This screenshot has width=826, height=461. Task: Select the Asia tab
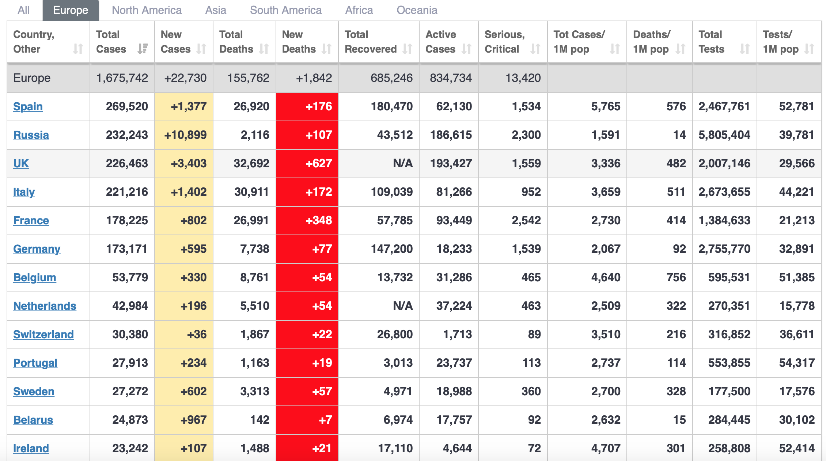pos(216,10)
